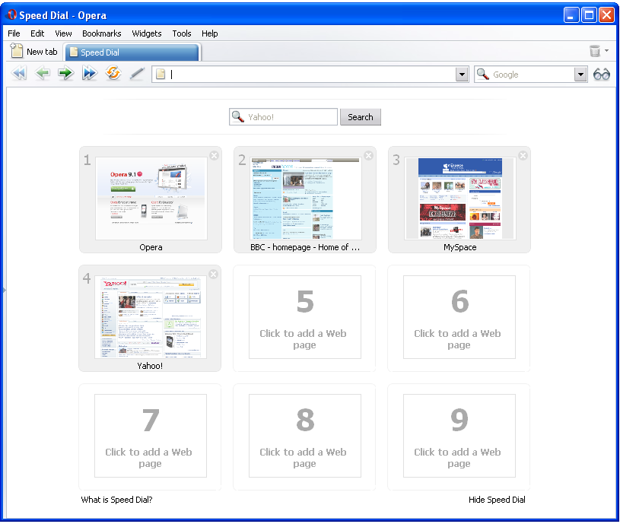The width and height of the screenshot is (620, 524).
Task: Expand the left side panel edge arrow
Action: click(4, 290)
